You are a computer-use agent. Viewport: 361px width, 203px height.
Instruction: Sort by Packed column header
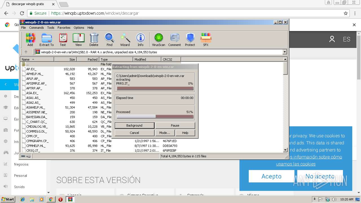pos(88,59)
